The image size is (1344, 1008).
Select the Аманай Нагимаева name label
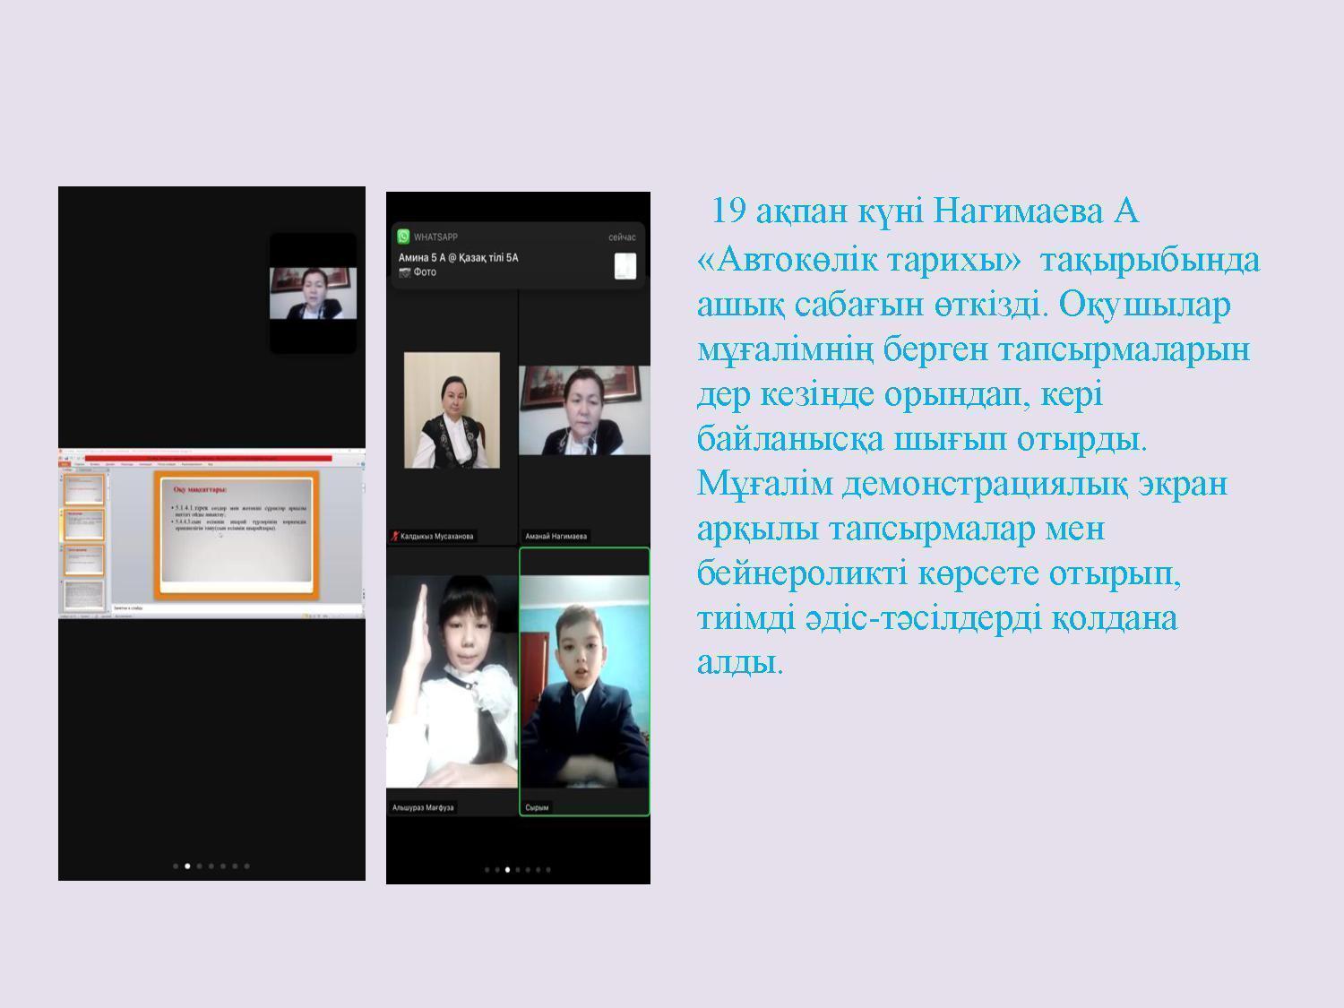click(x=556, y=537)
